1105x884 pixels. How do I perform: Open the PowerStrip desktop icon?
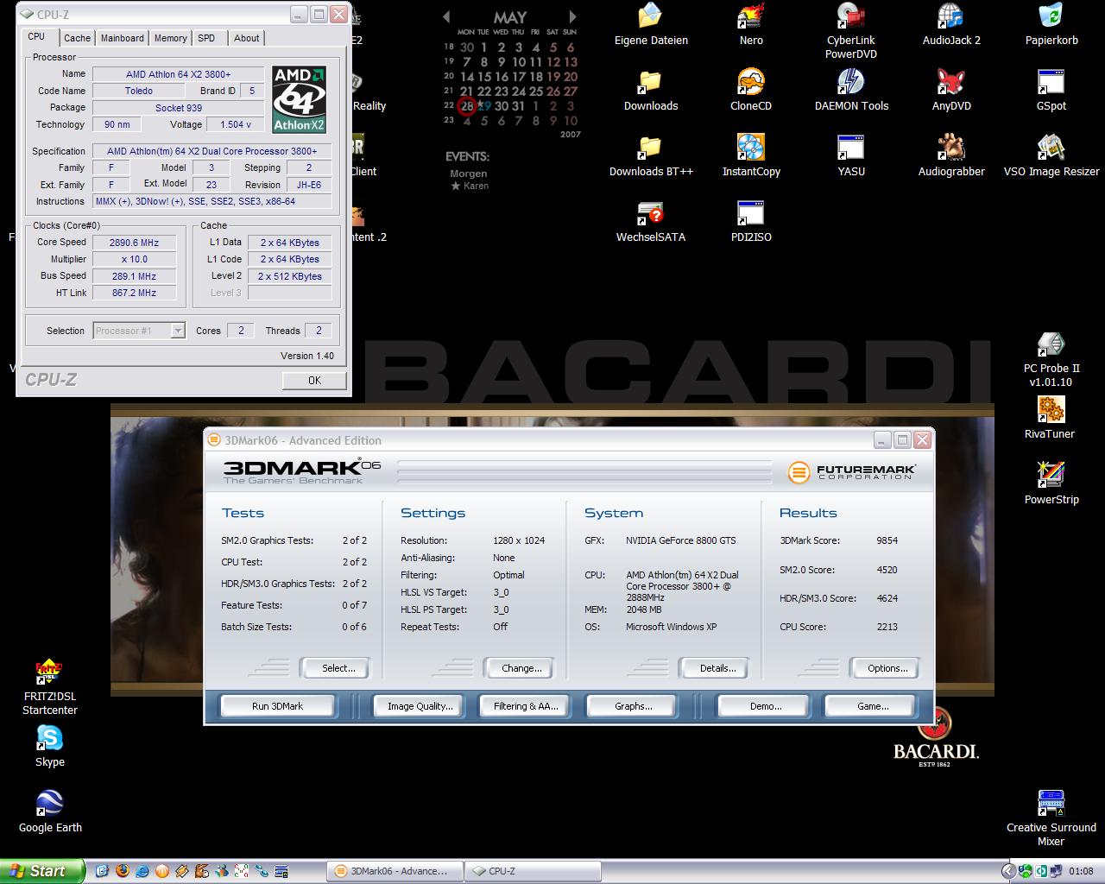[x=1051, y=484]
